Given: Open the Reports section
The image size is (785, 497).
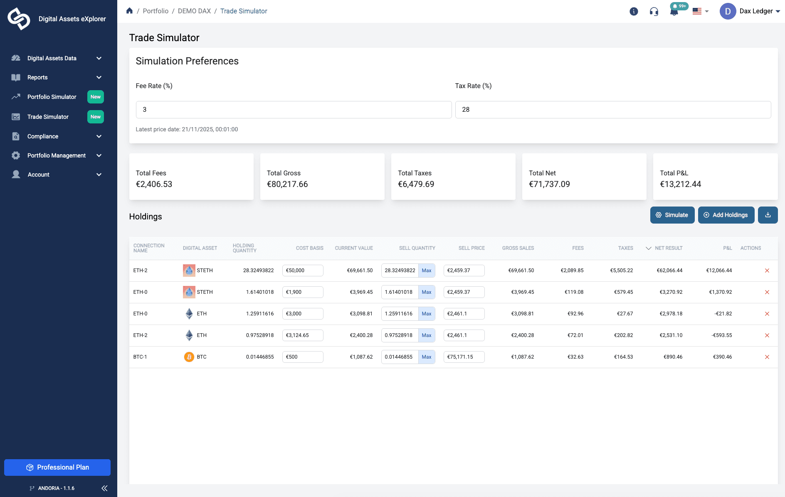Looking at the screenshot, I should pos(37,77).
